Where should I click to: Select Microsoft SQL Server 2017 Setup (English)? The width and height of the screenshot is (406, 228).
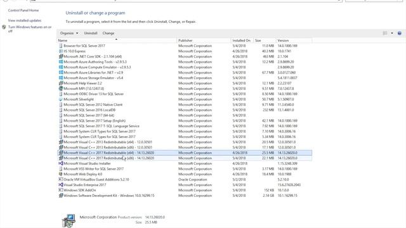pos(185,121)
